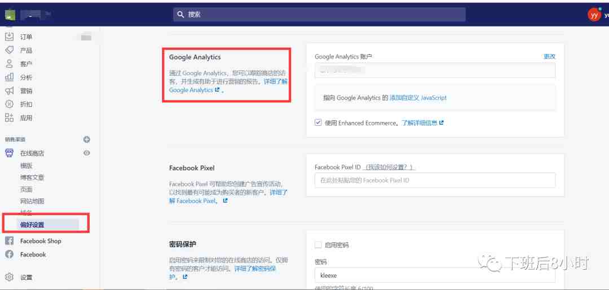
Task: Click the 我该如何设置 link
Action: [389, 167]
